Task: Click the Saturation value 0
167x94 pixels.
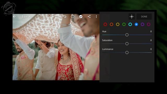Action: click(151, 40)
